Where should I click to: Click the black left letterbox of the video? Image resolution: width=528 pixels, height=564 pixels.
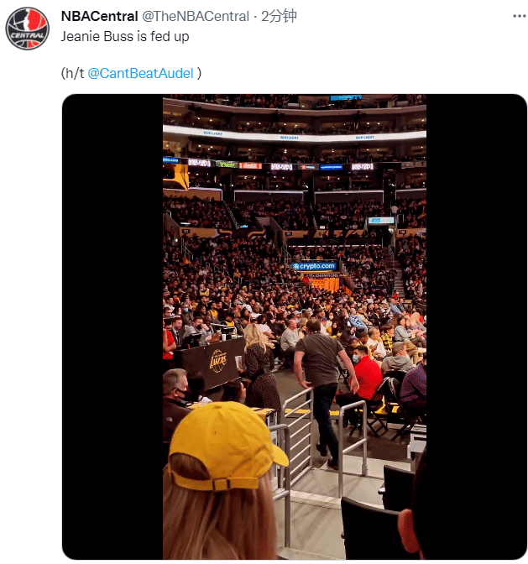pyautogui.click(x=112, y=326)
